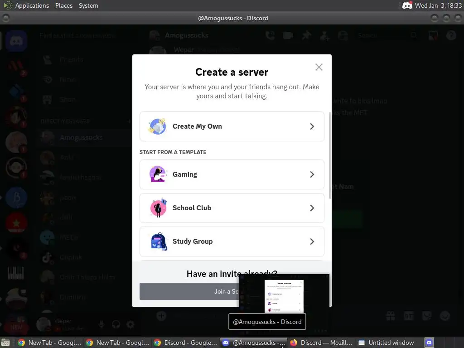Click the blue B server icon in sidebar
This screenshot has width=464, height=348.
16,198
